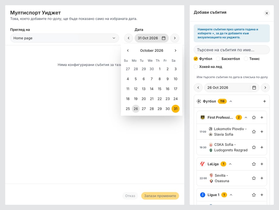Add all Футбол events with plus

[x=264, y=101]
